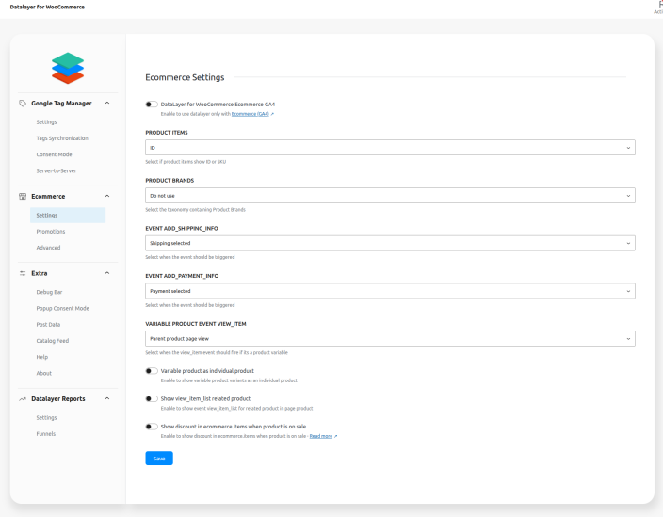The image size is (663, 517).
Task: Open the Product Brands dropdown
Action: (390, 195)
